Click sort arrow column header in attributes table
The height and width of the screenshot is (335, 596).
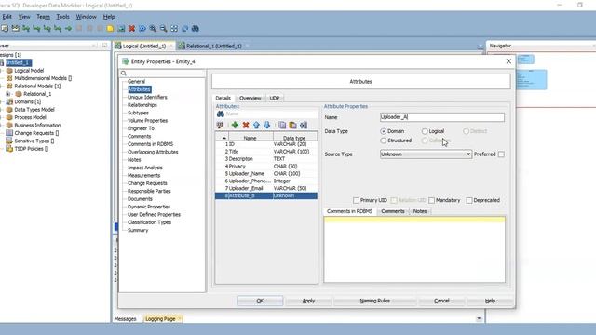tap(223, 138)
